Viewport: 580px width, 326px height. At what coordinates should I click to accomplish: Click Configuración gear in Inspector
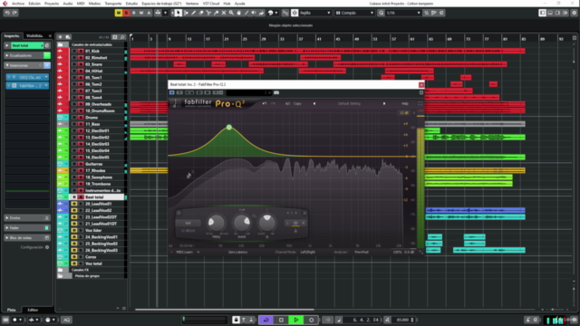(47, 247)
